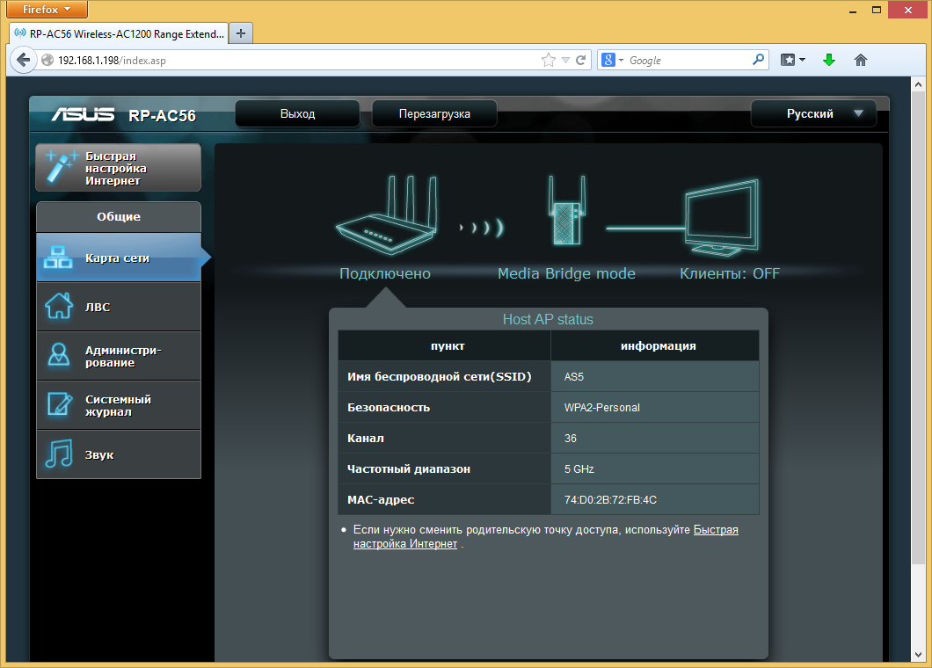
Task: Open the Русский language dropdown
Action: [813, 113]
